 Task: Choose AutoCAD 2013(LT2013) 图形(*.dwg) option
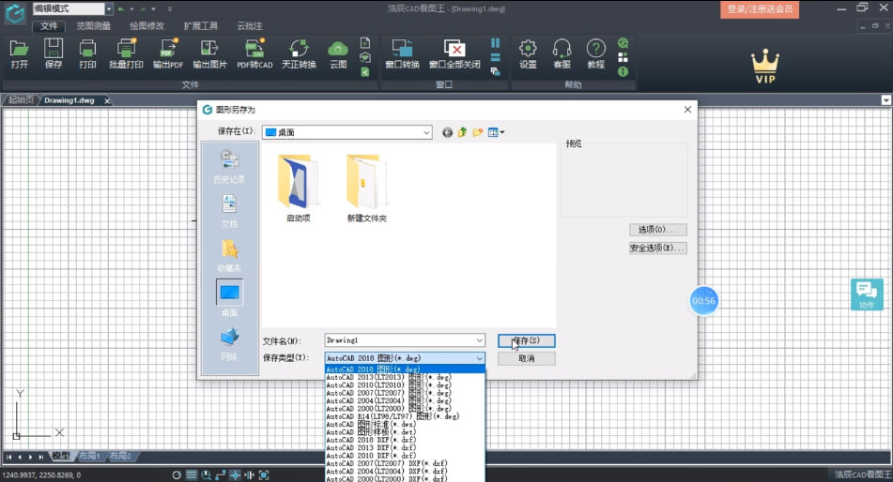[x=405, y=377]
